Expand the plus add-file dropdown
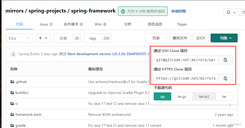 point(43,38)
